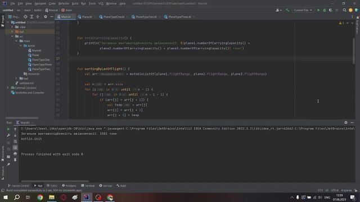This screenshot has height=202, width=360.
Task: Expand all in Project tree
Action: point(31,17)
